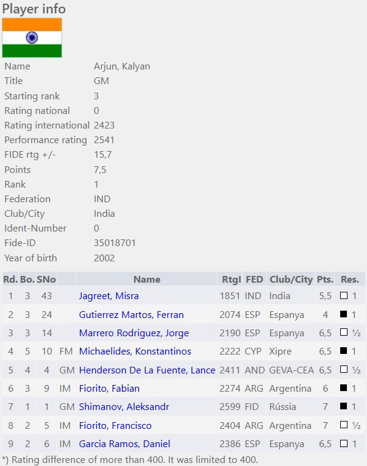The image size is (367, 466).
Task: Select Marrero Rodriguez, Jorge link
Action: coord(134,333)
